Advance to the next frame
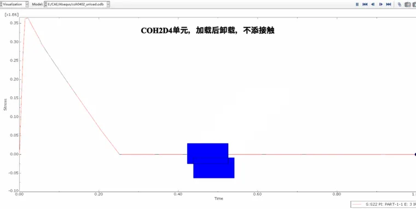The image size is (416, 209). click(381, 4)
